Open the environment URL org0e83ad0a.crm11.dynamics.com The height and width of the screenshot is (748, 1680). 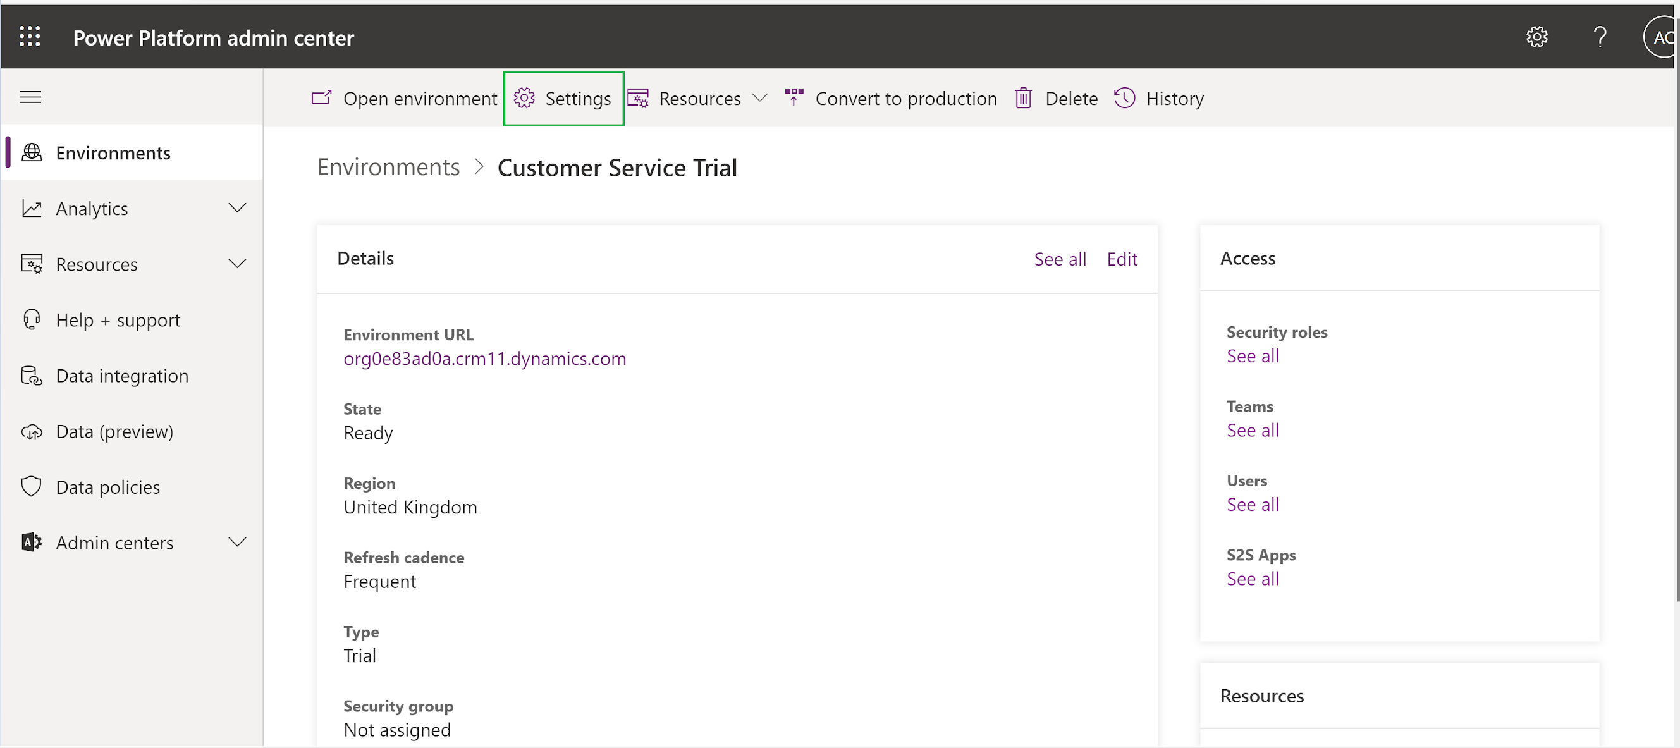(484, 358)
